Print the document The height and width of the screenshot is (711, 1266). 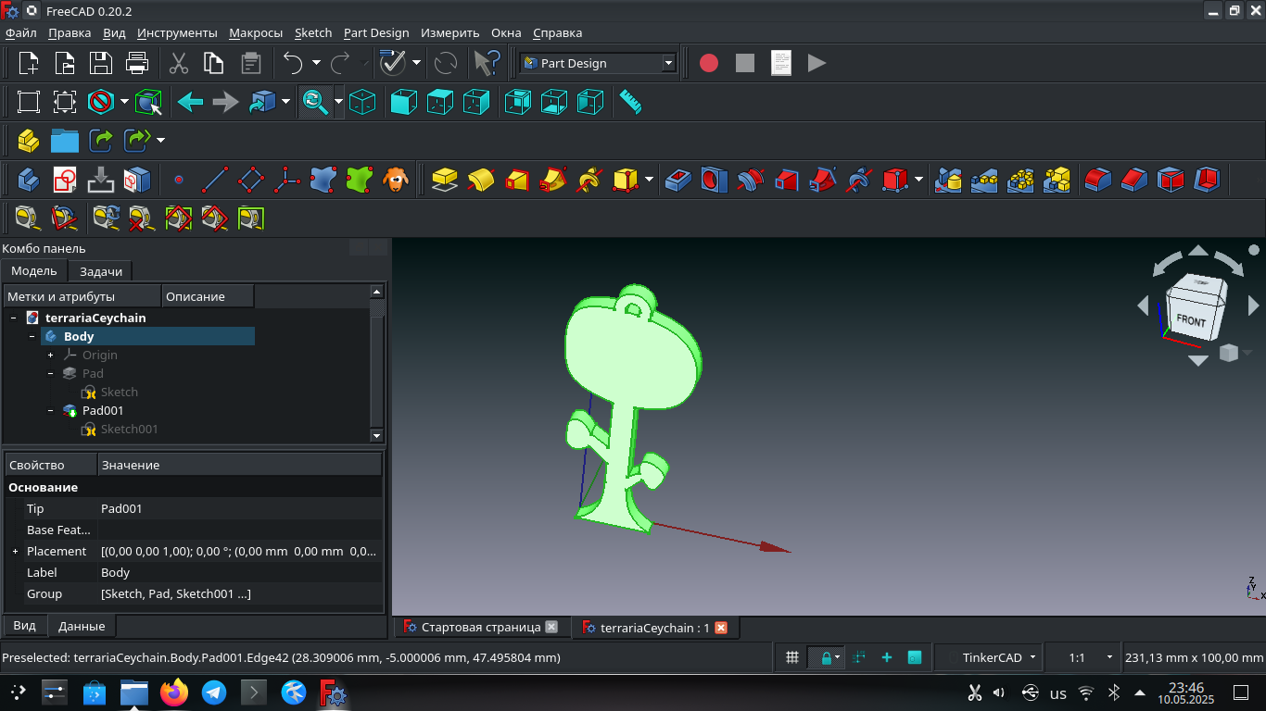(x=137, y=63)
